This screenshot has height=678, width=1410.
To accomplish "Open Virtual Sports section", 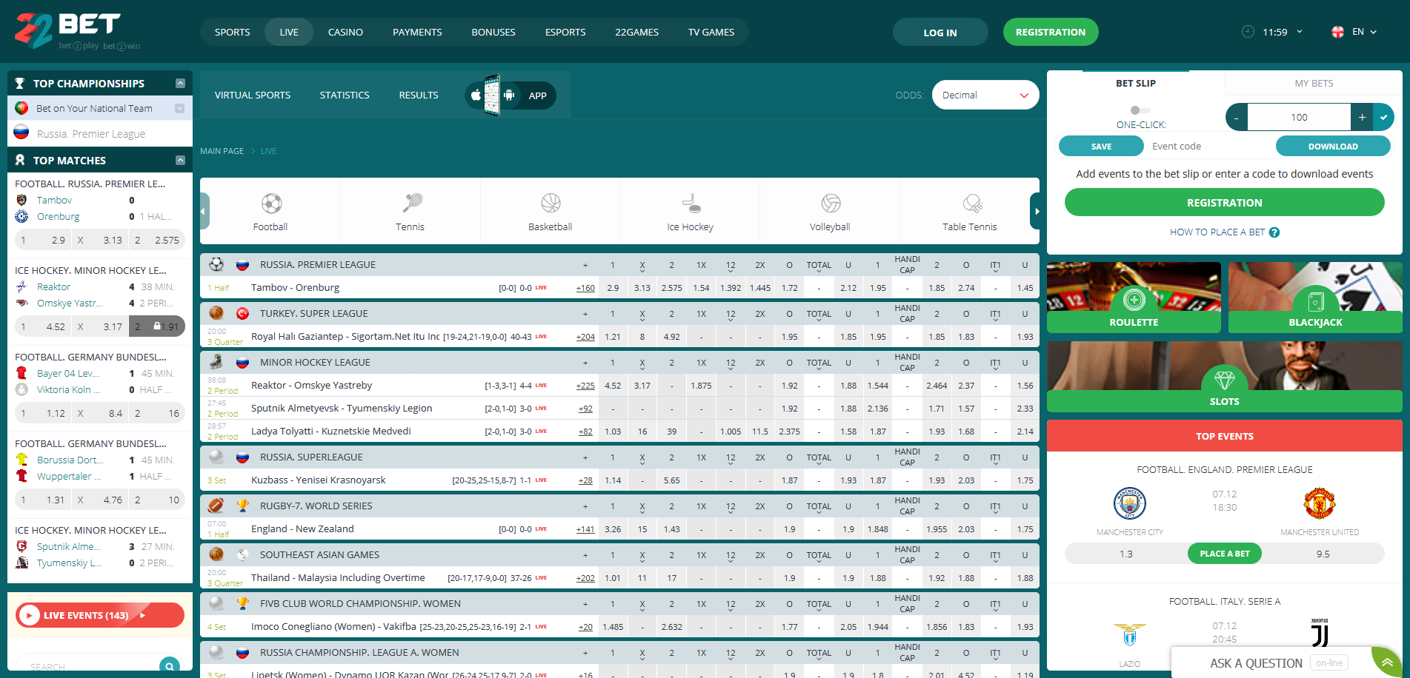I will pos(253,95).
